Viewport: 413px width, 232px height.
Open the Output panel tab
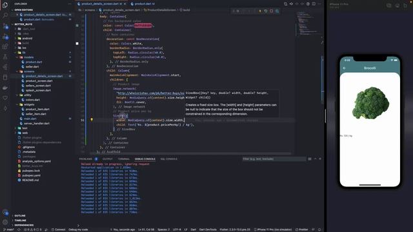coord(108,159)
